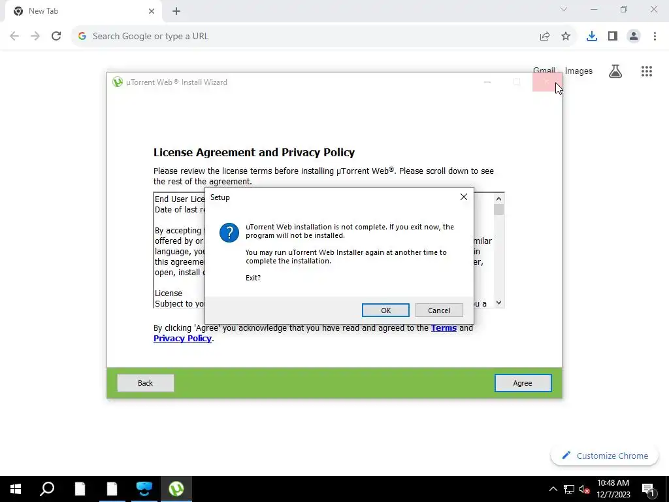Click Agree in the Install Wizard
This screenshot has height=502, width=669.
(523, 383)
